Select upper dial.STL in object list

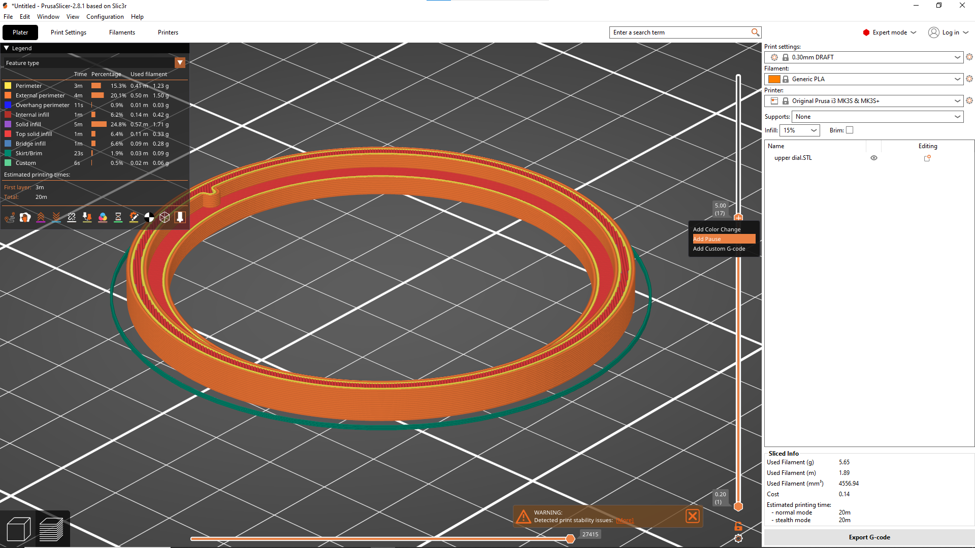[x=793, y=158]
